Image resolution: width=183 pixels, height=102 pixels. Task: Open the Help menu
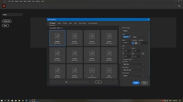43,1
